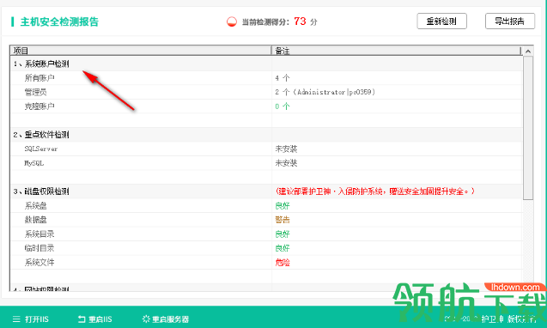Click 未安装 in the MySQL row
This screenshot has width=547, height=328.
point(286,163)
